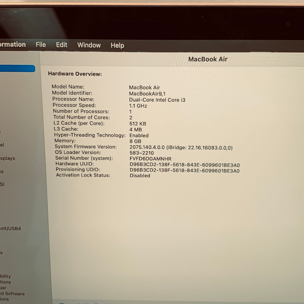This screenshot has width=304, height=304.
Task: Open the Help menu
Action: click(117, 46)
